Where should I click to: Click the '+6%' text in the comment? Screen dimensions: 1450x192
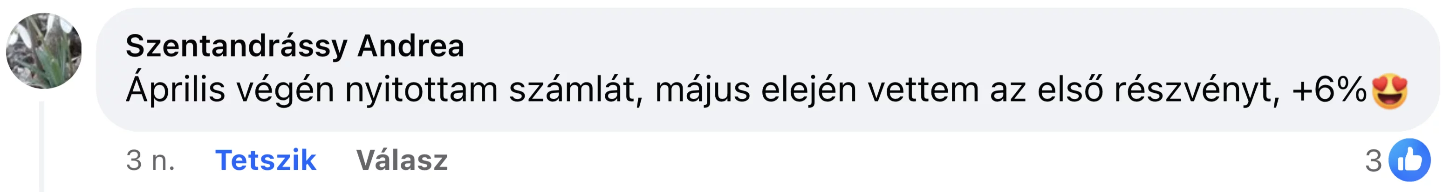1329,90
